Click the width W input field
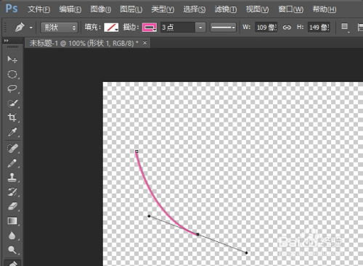The image size is (363, 266). click(266, 28)
